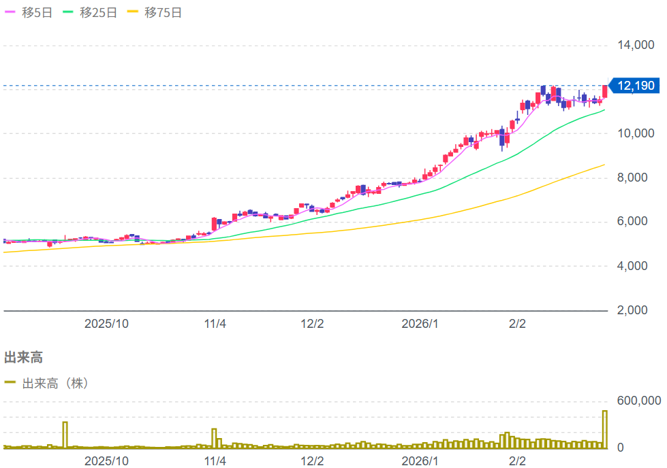The height and width of the screenshot is (468, 667).
Task: Click the yellow line swatch beside 移75日
Action: pyautogui.click(x=134, y=12)
